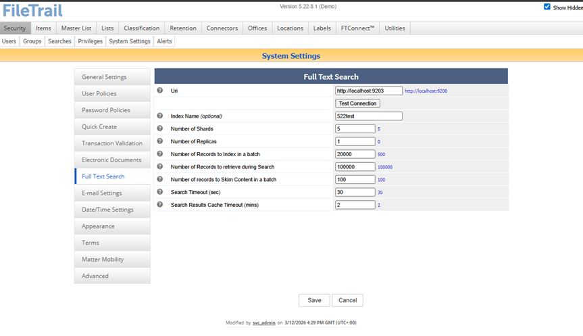Click default value 30 beside Search Timeout
Image resolution: width=583 pixels, height=336 pixels.
380,193
